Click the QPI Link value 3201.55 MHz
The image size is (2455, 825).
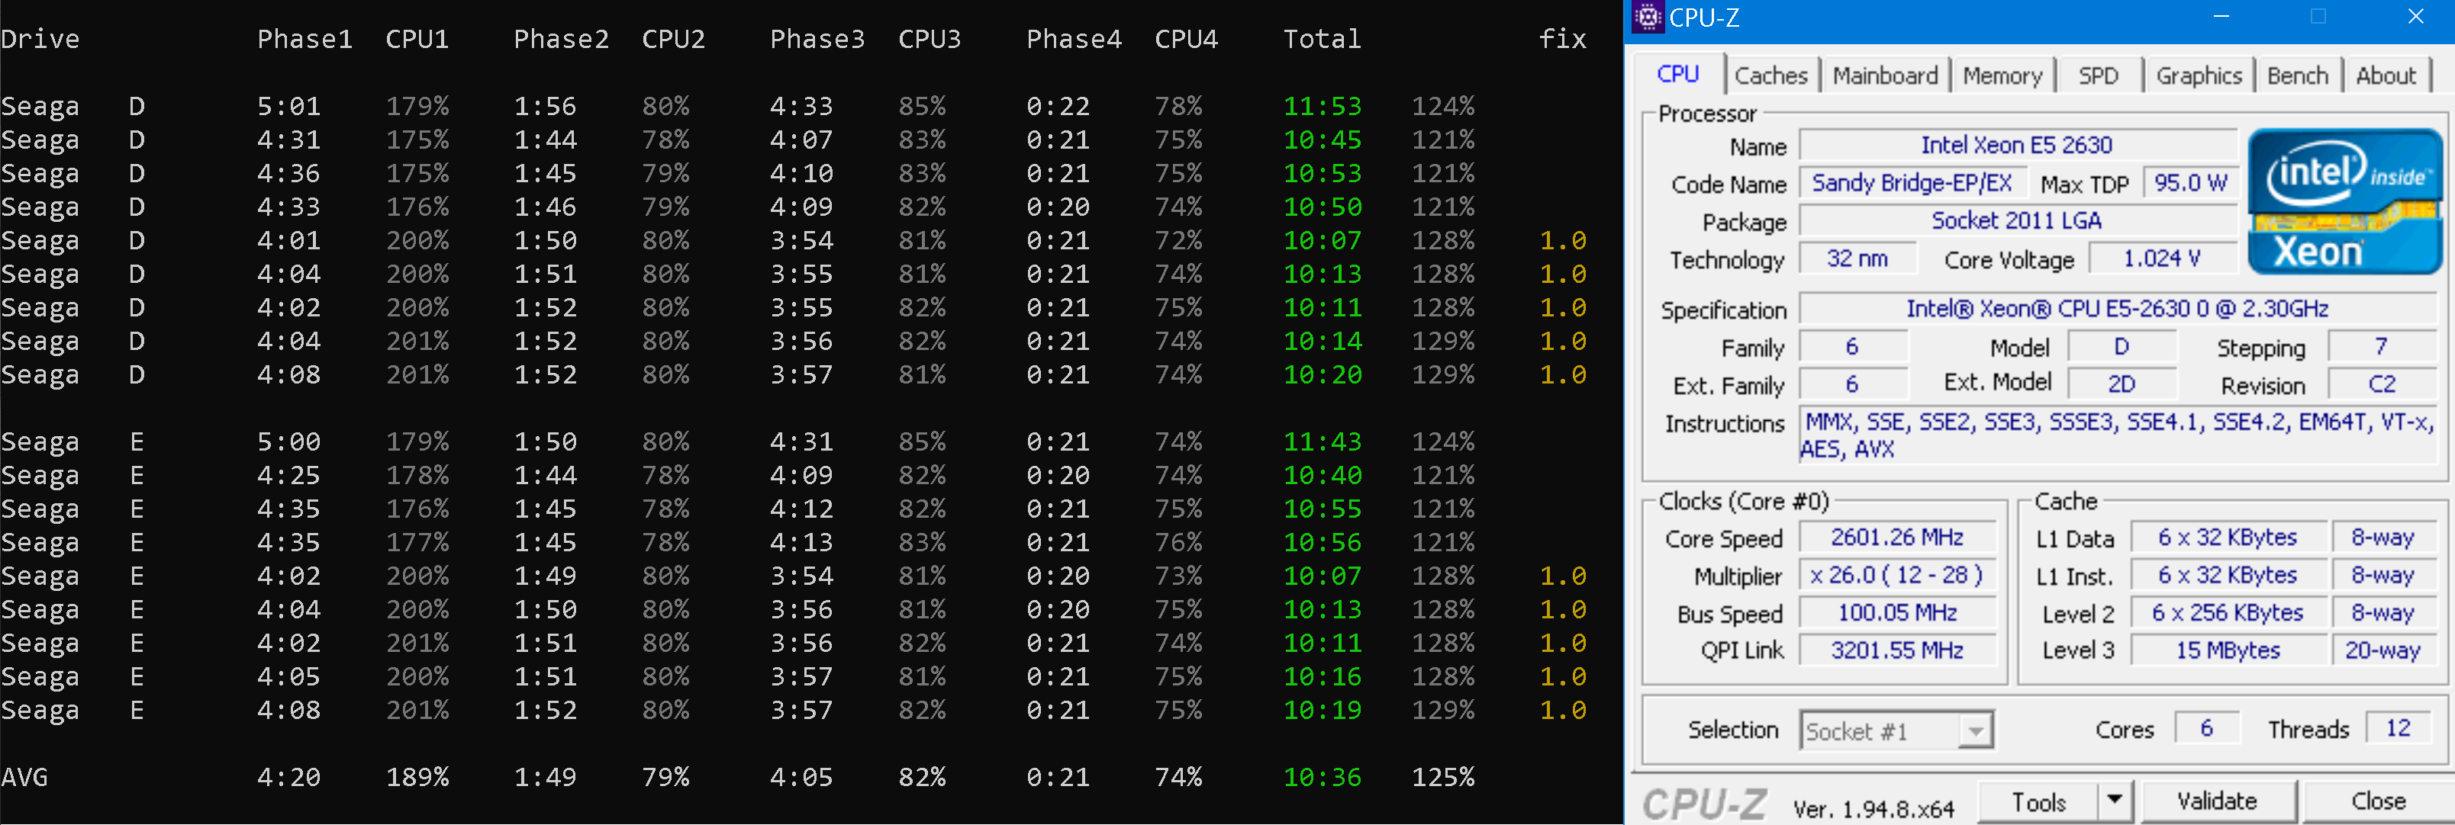pyautogui.click(x=1896, y=650)
